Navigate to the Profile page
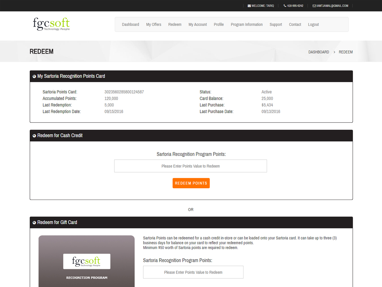Screen dimensions: 382x287 [x=219, y=25]
